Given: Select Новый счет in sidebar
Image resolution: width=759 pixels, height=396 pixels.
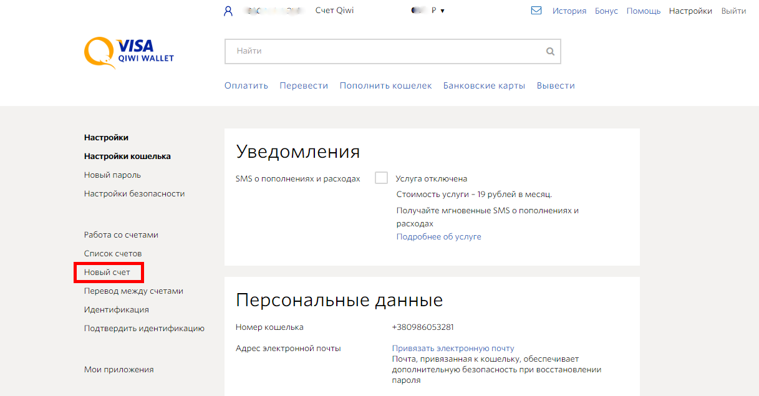Looking at the screenshot, I should pyautogui.click(x=107, y=273).
